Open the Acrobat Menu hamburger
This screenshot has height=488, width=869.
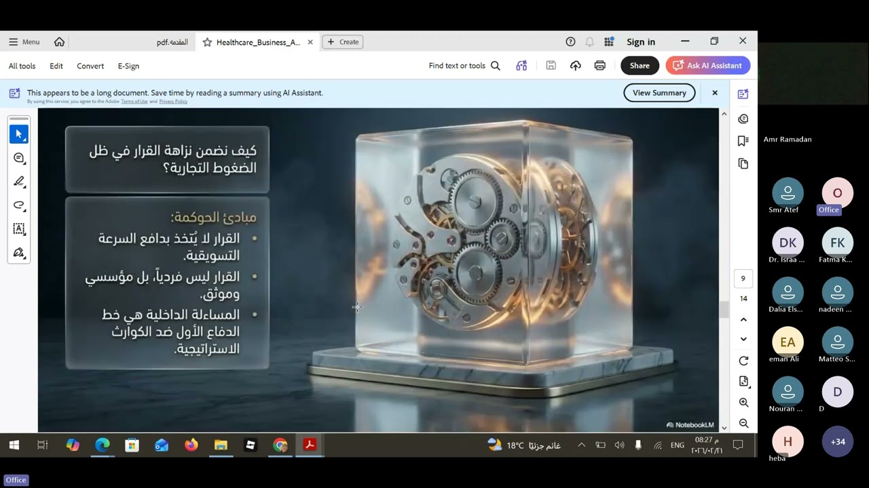pos(24,42)
